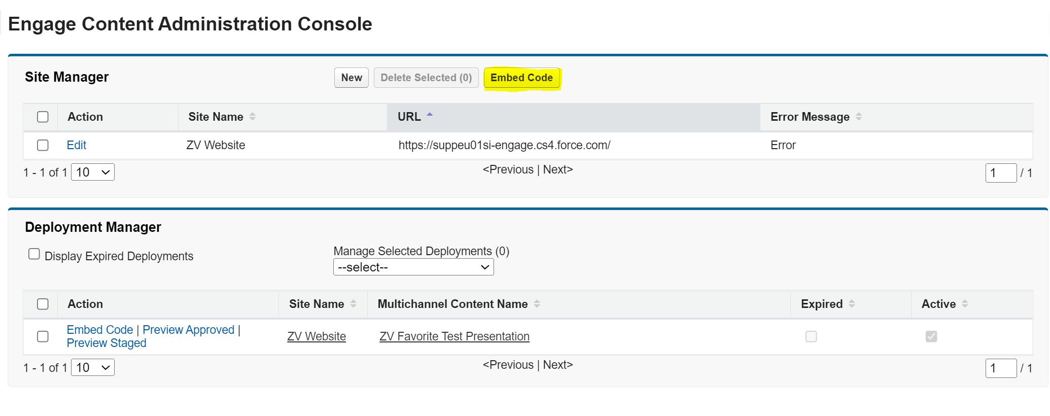Select all rows in Deployment Manager
This screenshot has width=1050, height=416.
[43, 304]
